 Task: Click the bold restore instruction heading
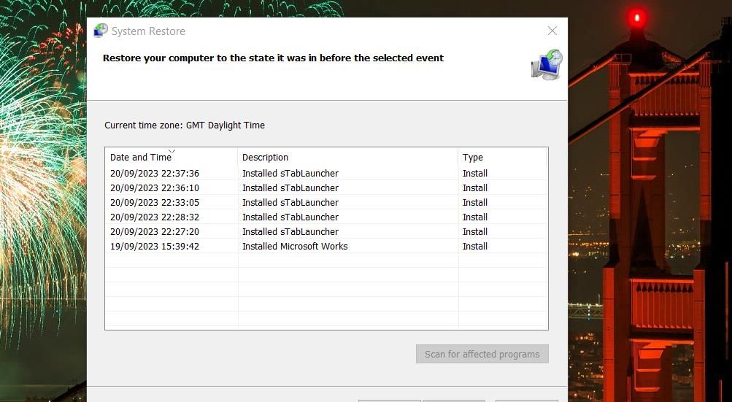(273, 58)
